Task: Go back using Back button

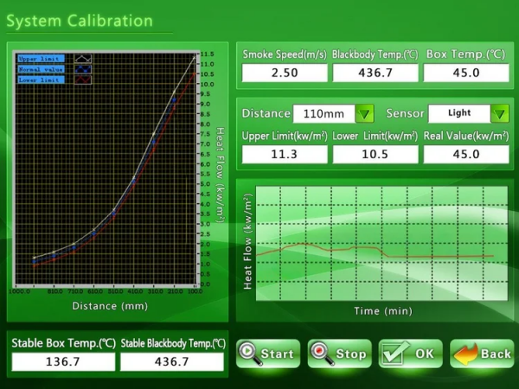Action: click(x=482, y=354)
